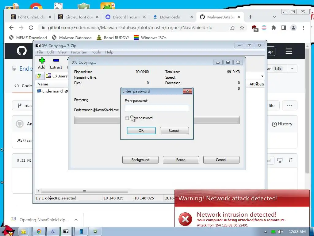Click the 1.4k star count
The image size is (314, 236).
(278, 69)
